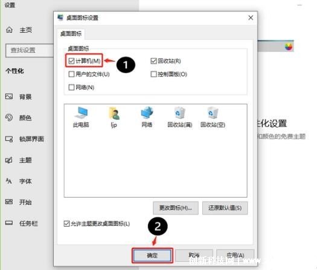The image size is (317, 270).
Task: Click the 查找设置 search field
Action: (30, 50)
